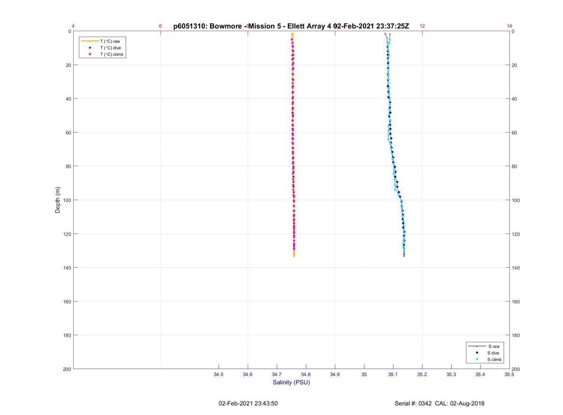This screenshot has width=563, height=415.
Task: Select the magenta T climb legend marker
Action: click(90, 54)
